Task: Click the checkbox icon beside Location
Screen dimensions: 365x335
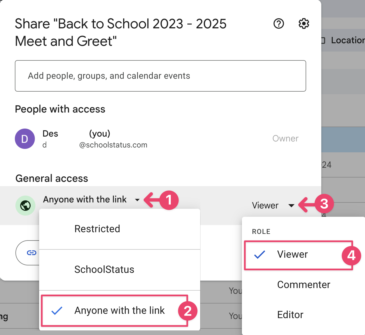Action: coord(323,40)
